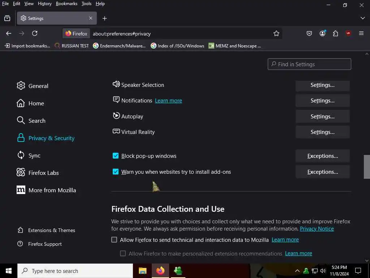Open the File menu
This screenshot has height=278, width=370.
[x=5, y=4]
